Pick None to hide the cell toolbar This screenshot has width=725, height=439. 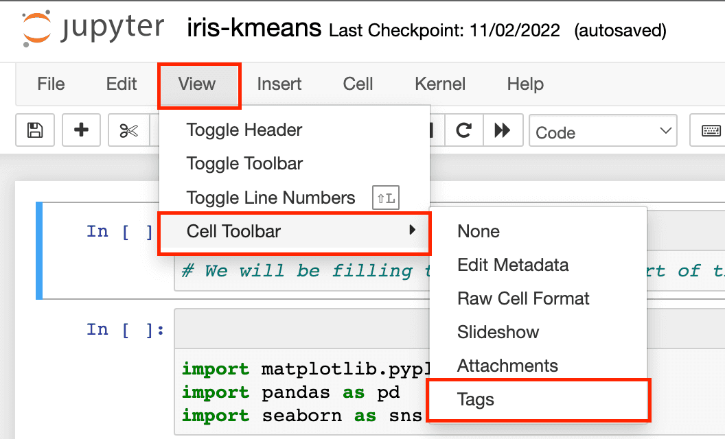479,231
